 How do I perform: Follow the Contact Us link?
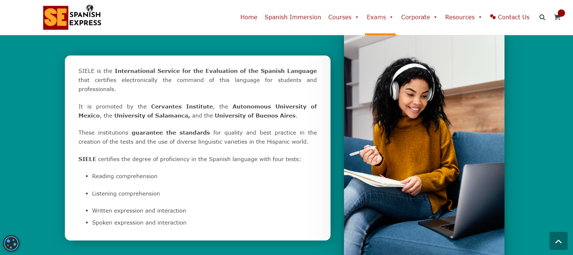tap(514, 17)
